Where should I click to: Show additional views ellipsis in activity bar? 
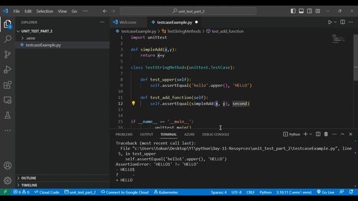7,130
